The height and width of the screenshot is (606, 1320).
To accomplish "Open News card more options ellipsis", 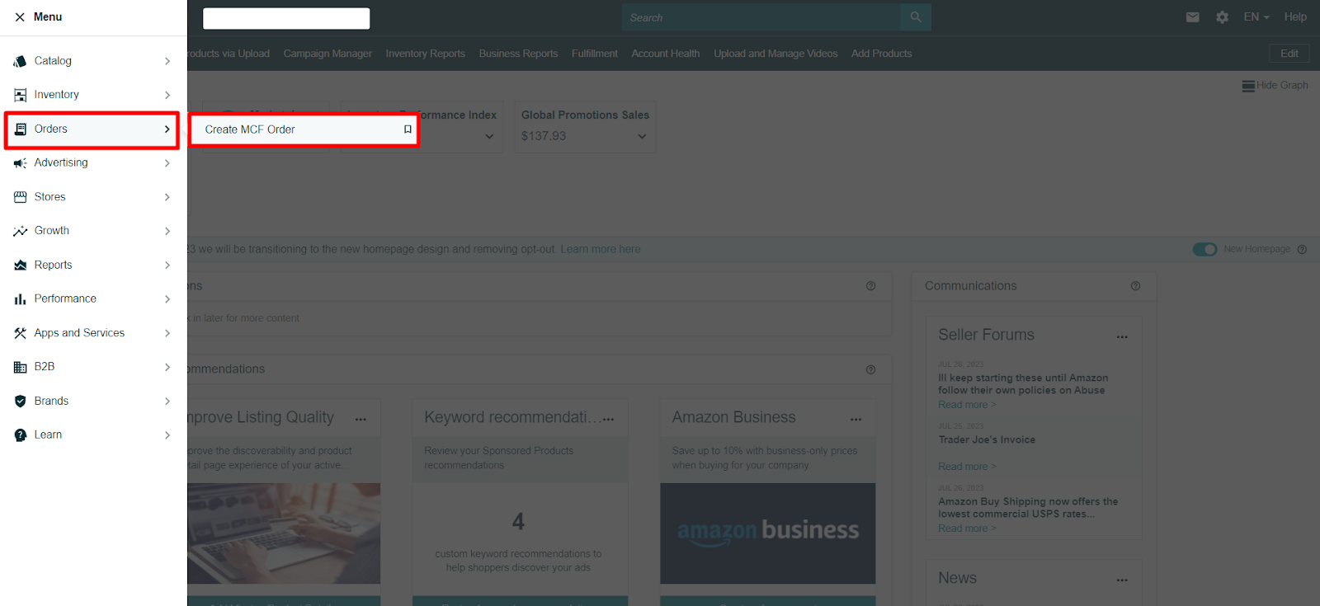I will 1122,580.
